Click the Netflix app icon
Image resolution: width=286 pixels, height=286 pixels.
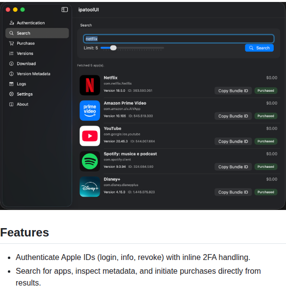(x=90, y=85)
